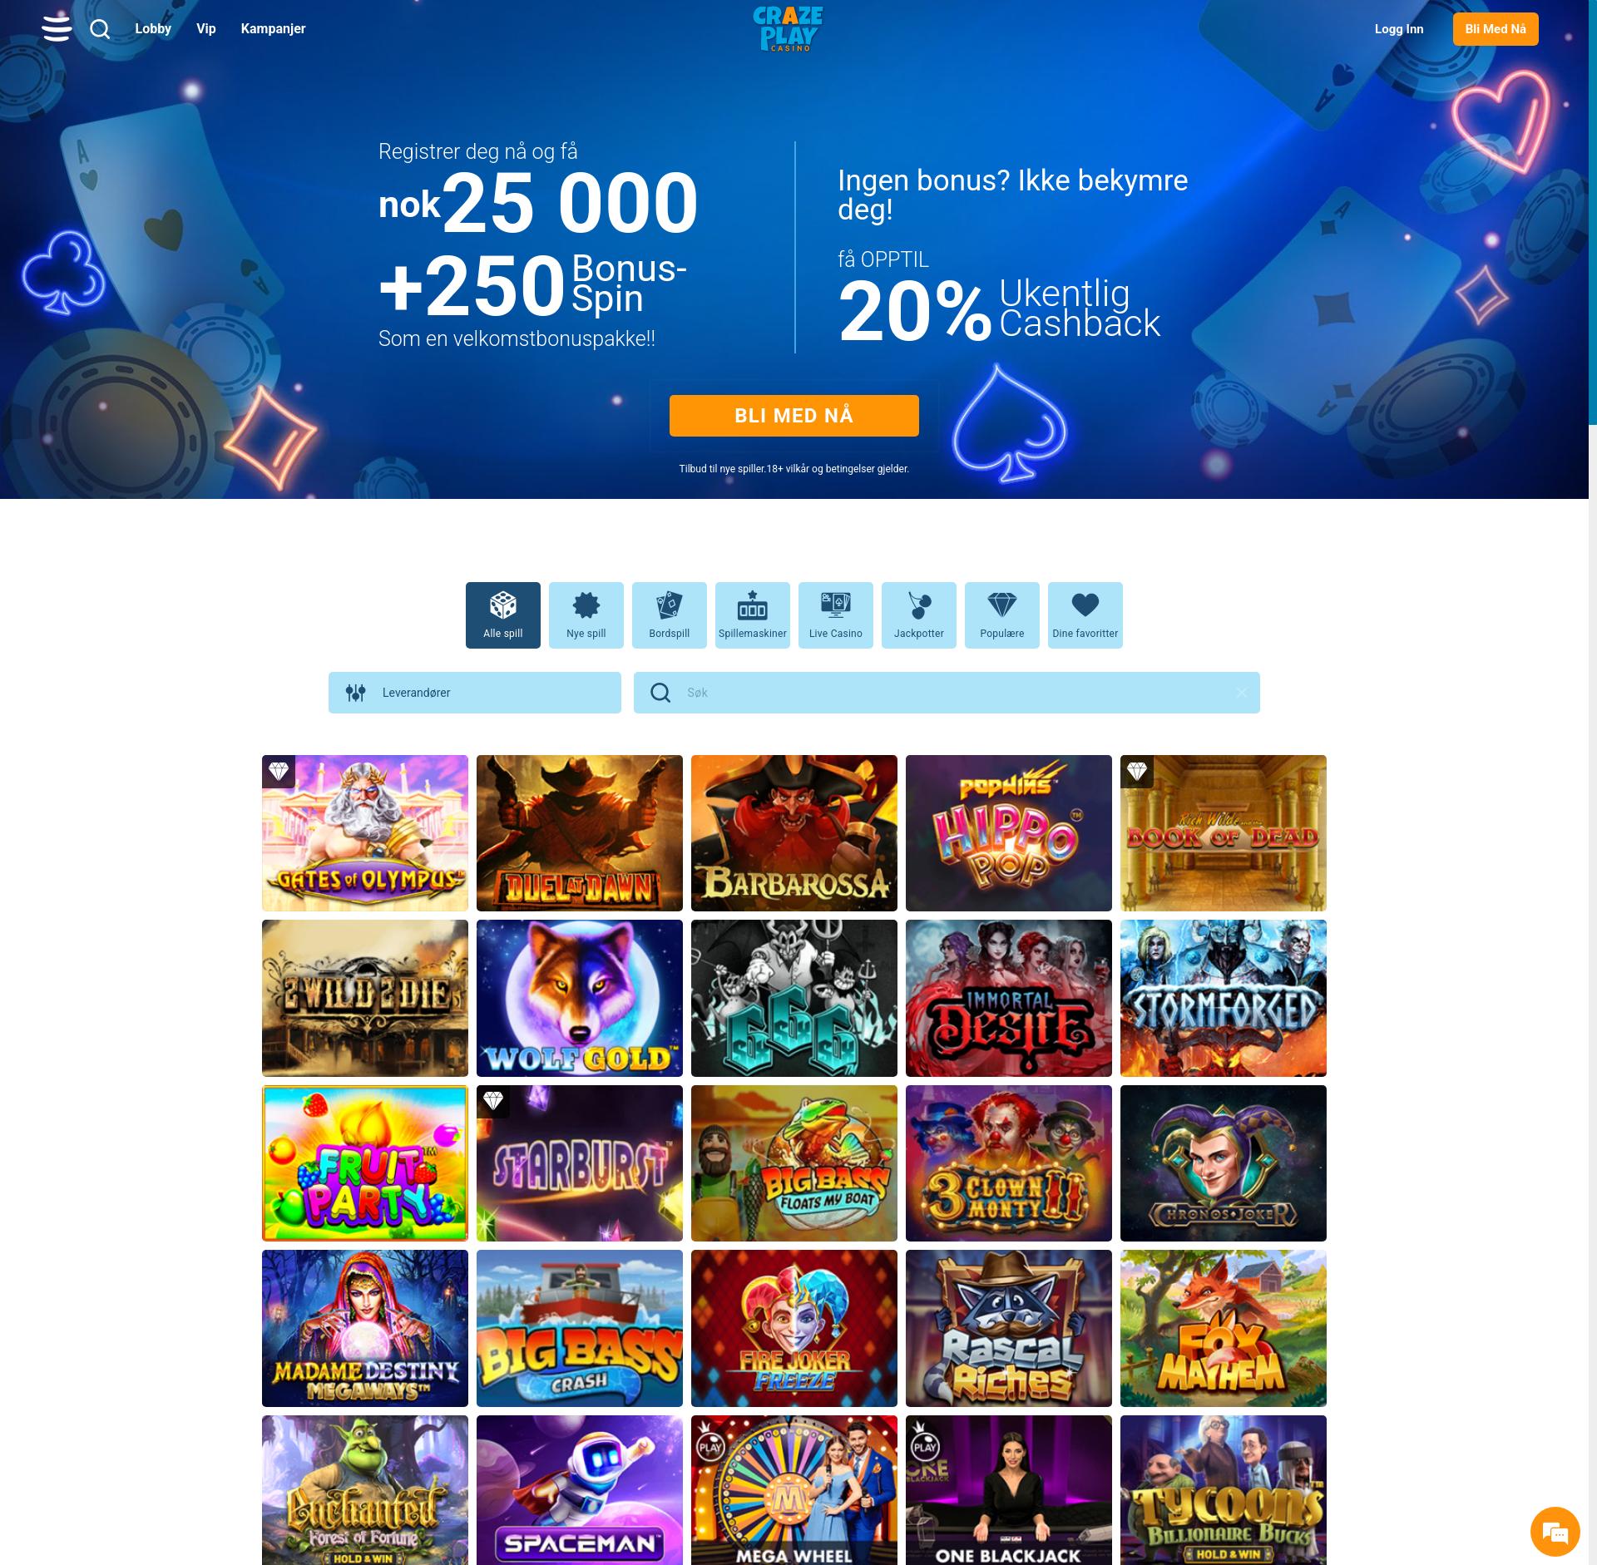Show Dine favoritter heart category
The height and width of the screenshot is (1565, 1597).
point(1085,615)
